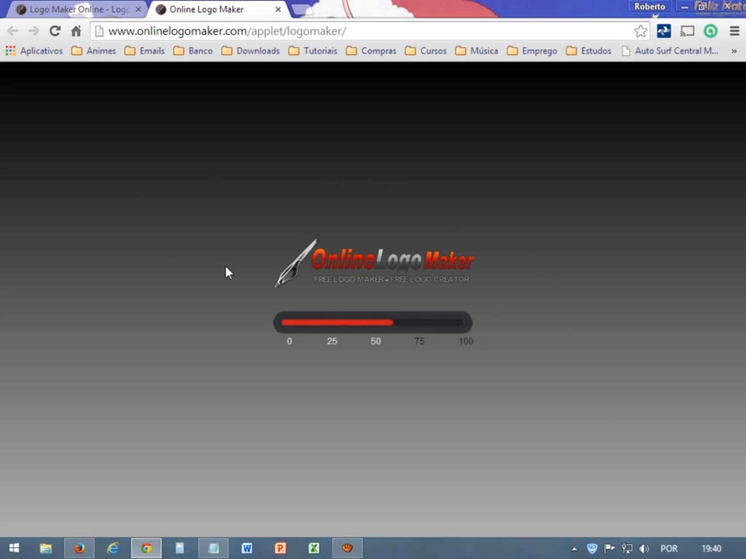Open Excel from the taskbar

tap(314, 548)
